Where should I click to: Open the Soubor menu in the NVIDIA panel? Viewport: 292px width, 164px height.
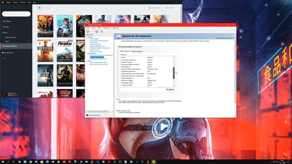(x=88, y=28)
